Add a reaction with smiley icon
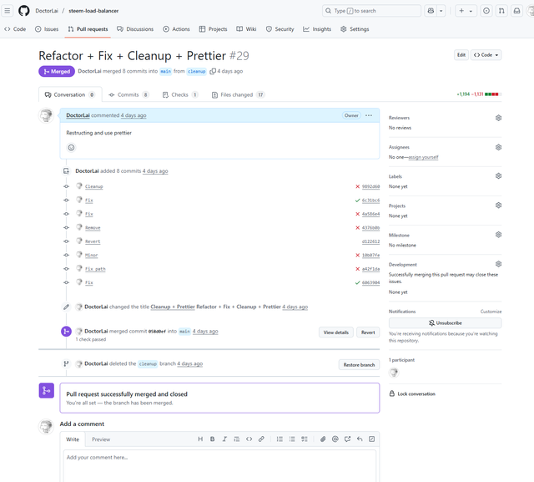This screenshot has width=534, height=482. pos(71,148)
